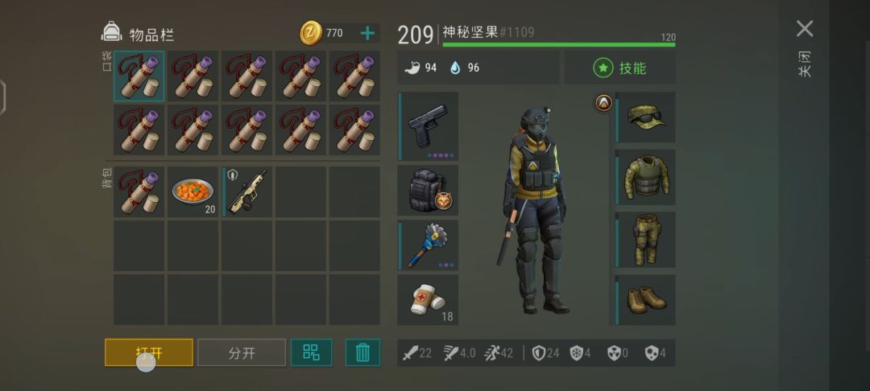The width and height of the screenshot is (870, 391).
Task: Select the camo tactical jacket slot
Action: pyautogui.click(x=645, y=177)
